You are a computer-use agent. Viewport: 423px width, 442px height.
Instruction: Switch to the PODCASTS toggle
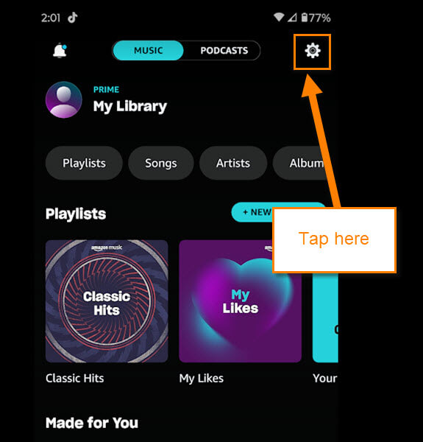[224, 50]
